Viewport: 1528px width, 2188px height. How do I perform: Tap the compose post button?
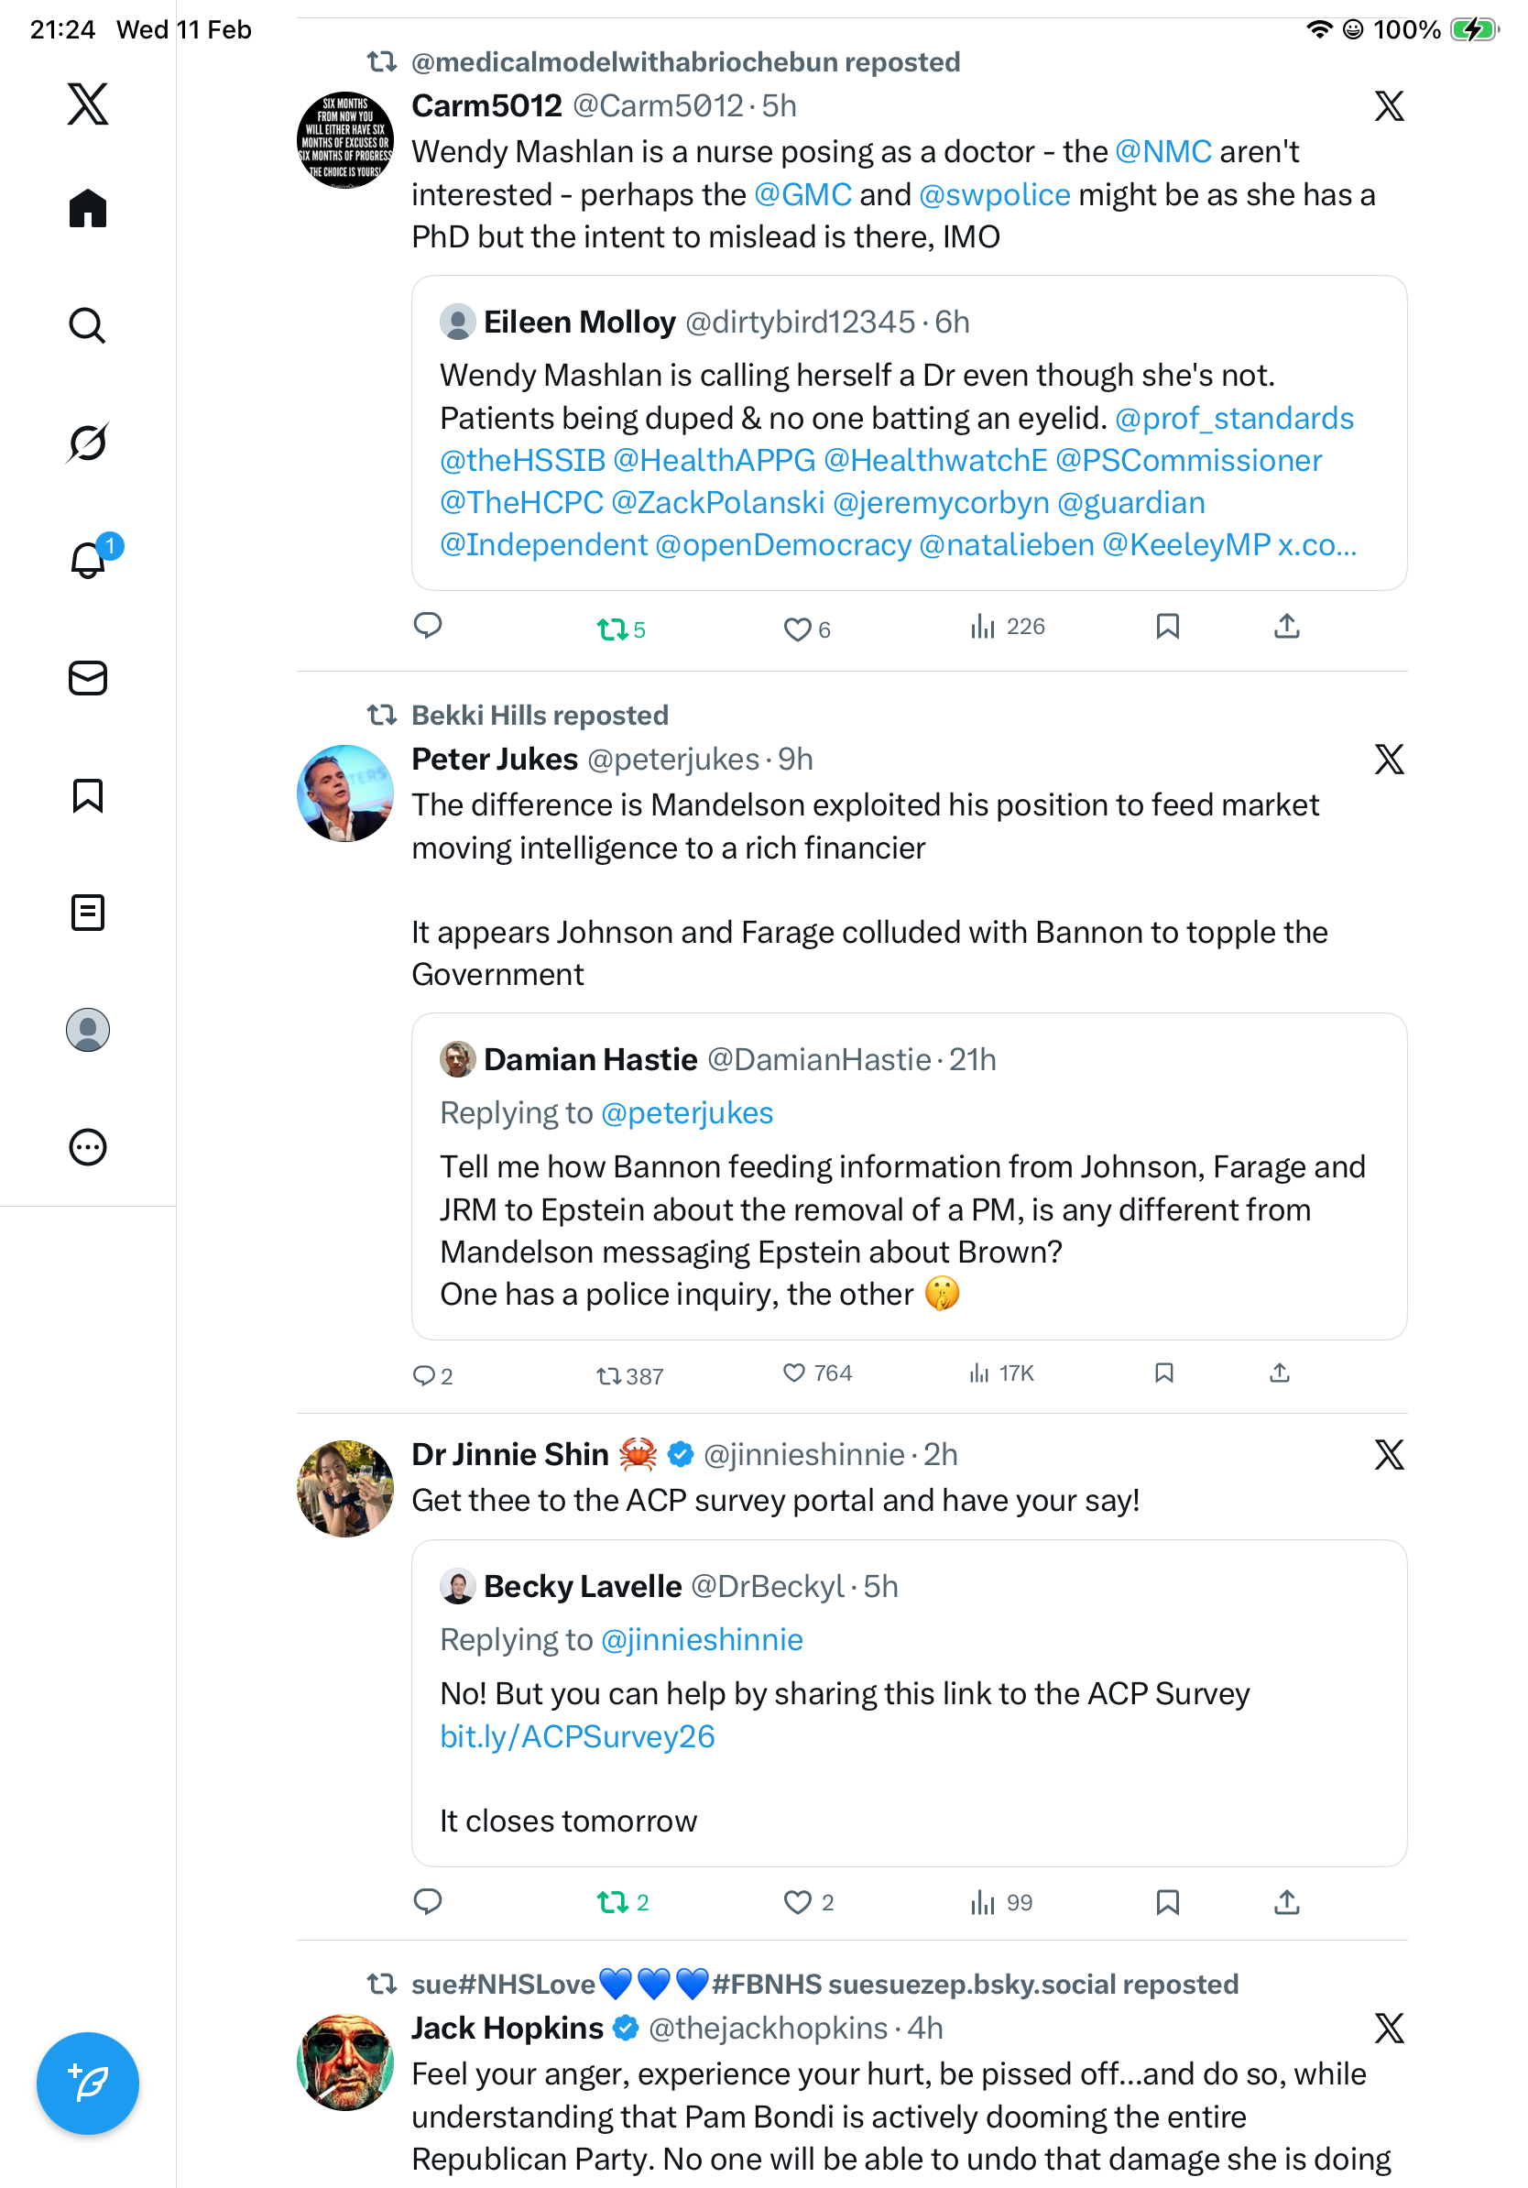[x=88, y=2083]
